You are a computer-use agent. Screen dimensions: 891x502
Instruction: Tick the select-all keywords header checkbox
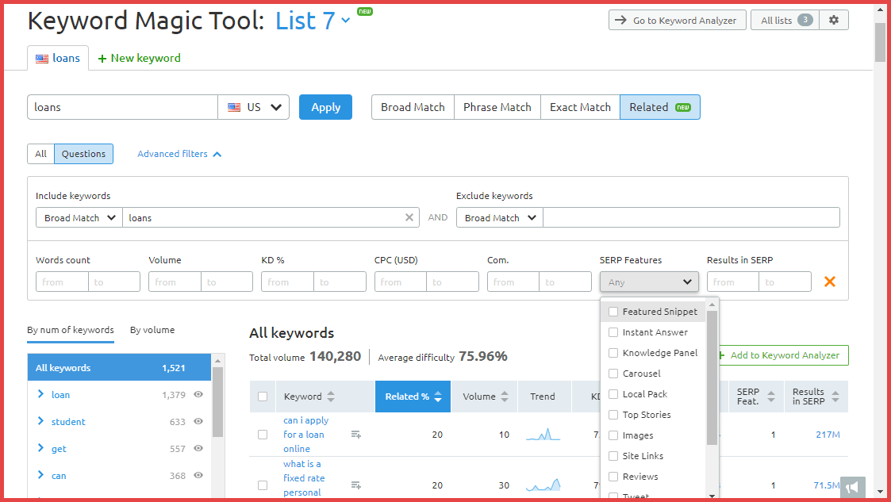click(263, 397)
